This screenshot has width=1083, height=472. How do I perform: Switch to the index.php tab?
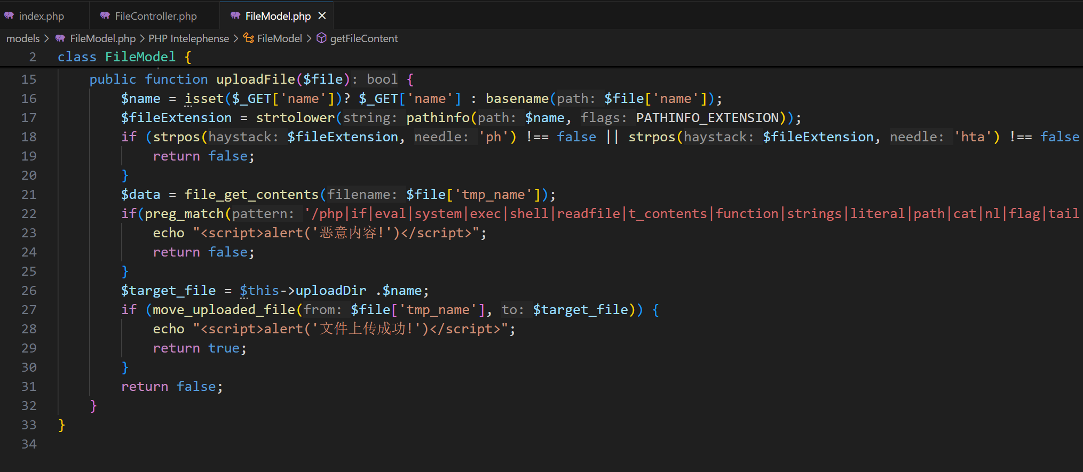(41, 16)
